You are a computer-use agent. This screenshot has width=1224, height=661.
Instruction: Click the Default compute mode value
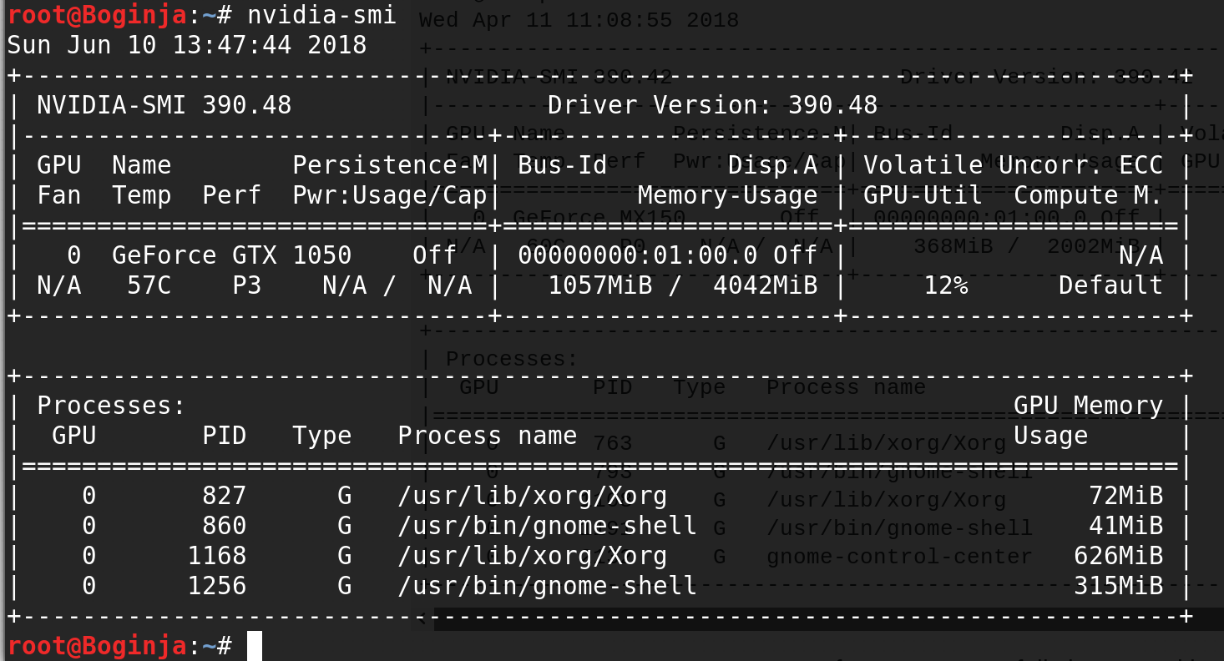pyautogui.click(x=1110, y=285)
